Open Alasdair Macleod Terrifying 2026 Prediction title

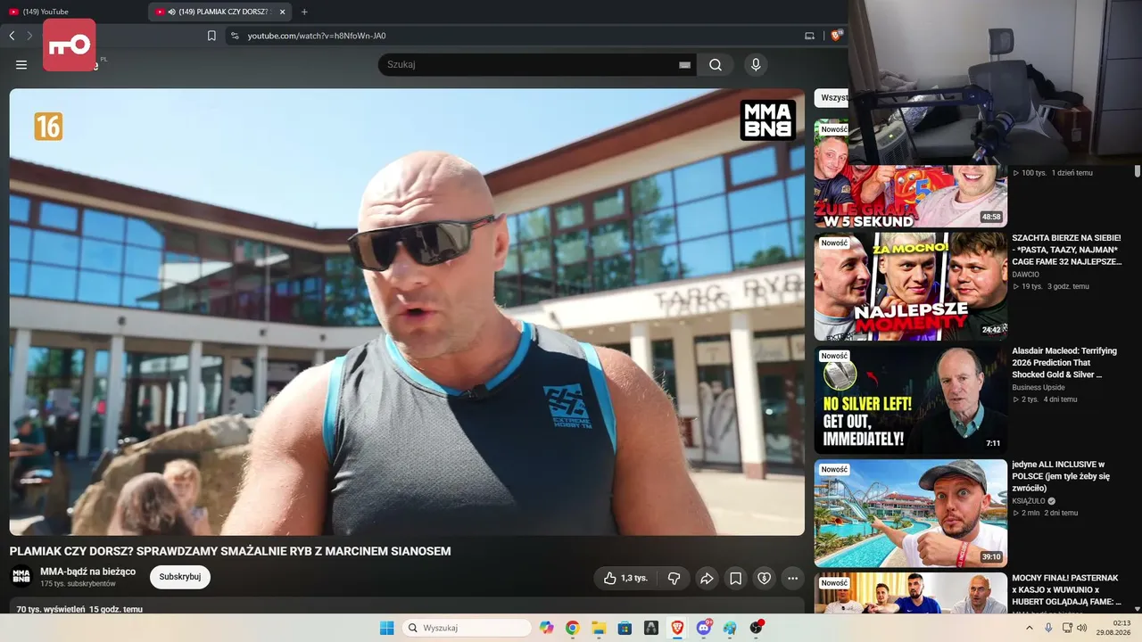point(1064,363)
